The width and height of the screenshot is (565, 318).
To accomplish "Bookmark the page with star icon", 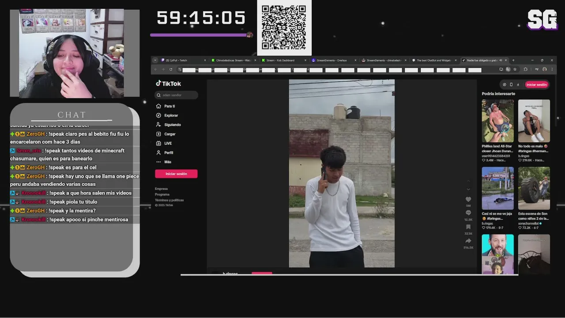I will point(515,69).
